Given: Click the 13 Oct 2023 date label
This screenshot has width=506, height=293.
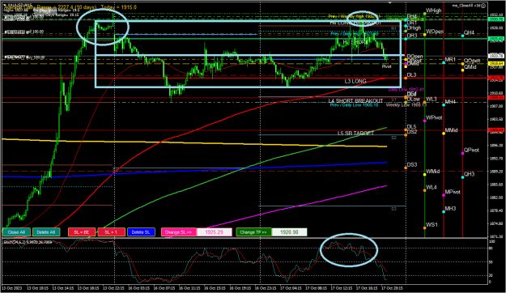Looking at the screenshot, I should [11, 288].
